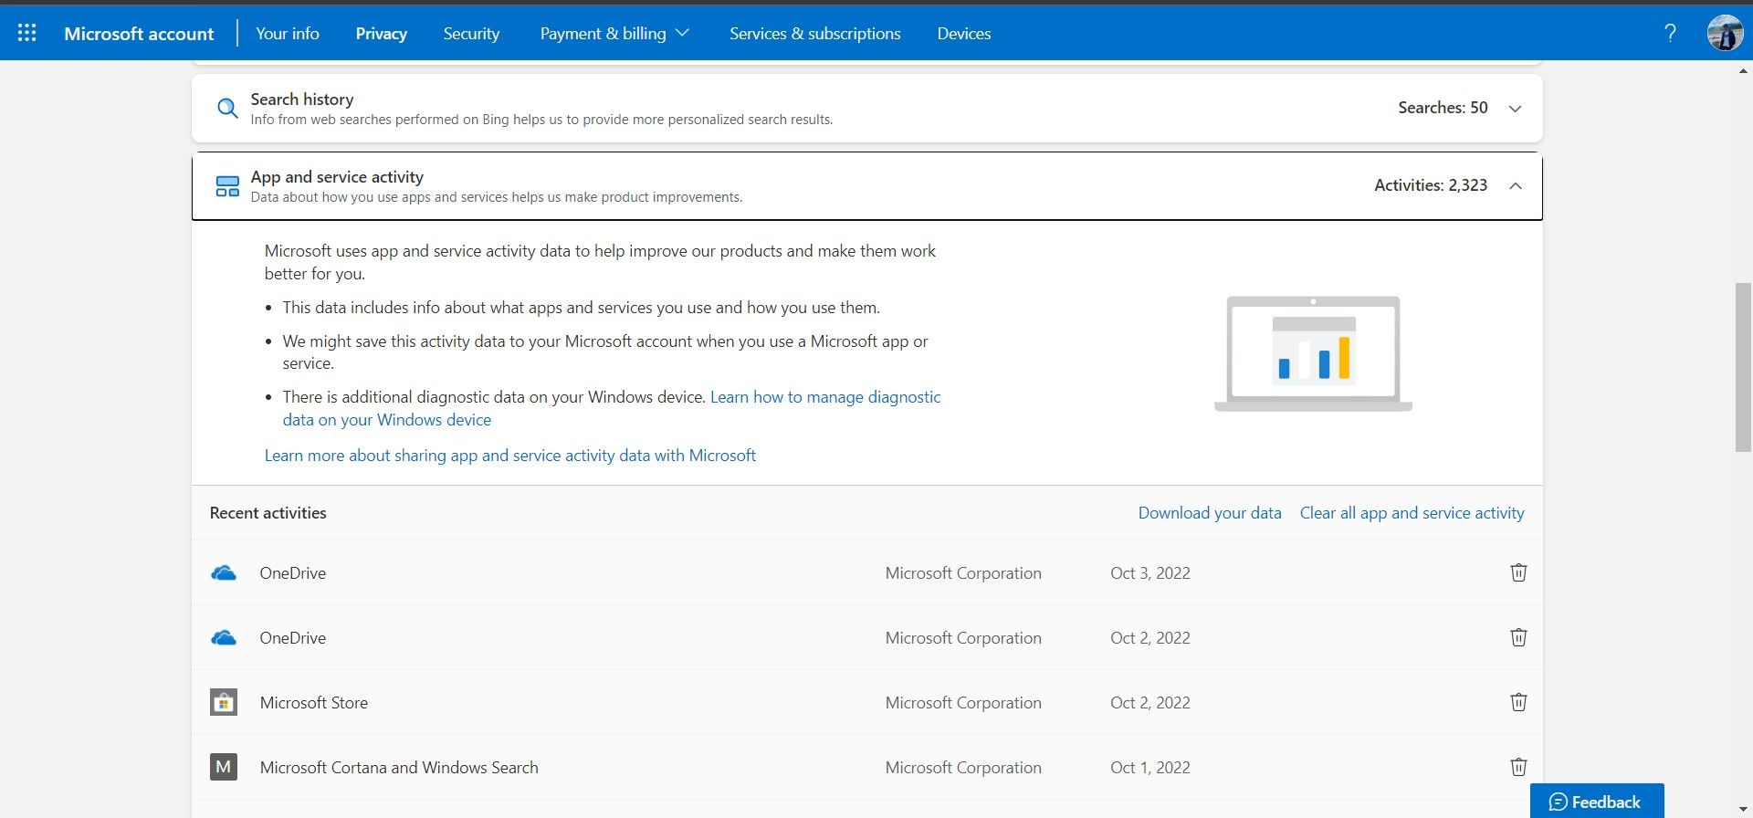Click the laptop chart illustration

pos(1313,353)
